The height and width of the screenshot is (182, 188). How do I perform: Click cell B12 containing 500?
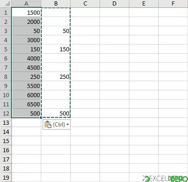56,113
